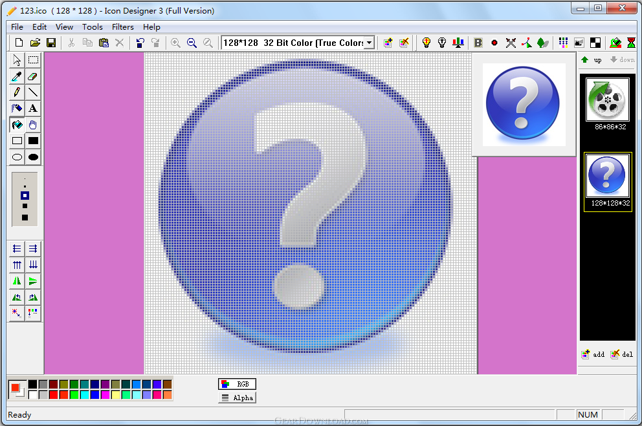This screenshot has width=642, height=426.
Task: Undo the last action
Action: point(140,43)
